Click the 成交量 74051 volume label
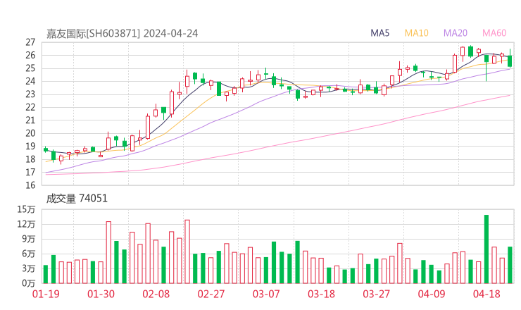Viewport: 521px width, 310px height. pyautogui.click(x=77, y=199)
